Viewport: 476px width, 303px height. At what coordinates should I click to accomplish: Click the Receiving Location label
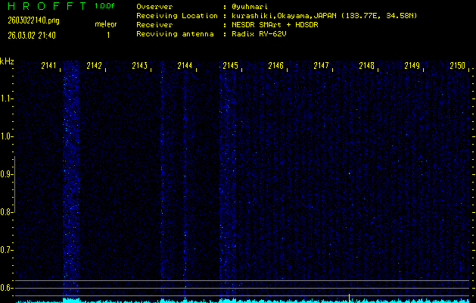coord(177,16)
